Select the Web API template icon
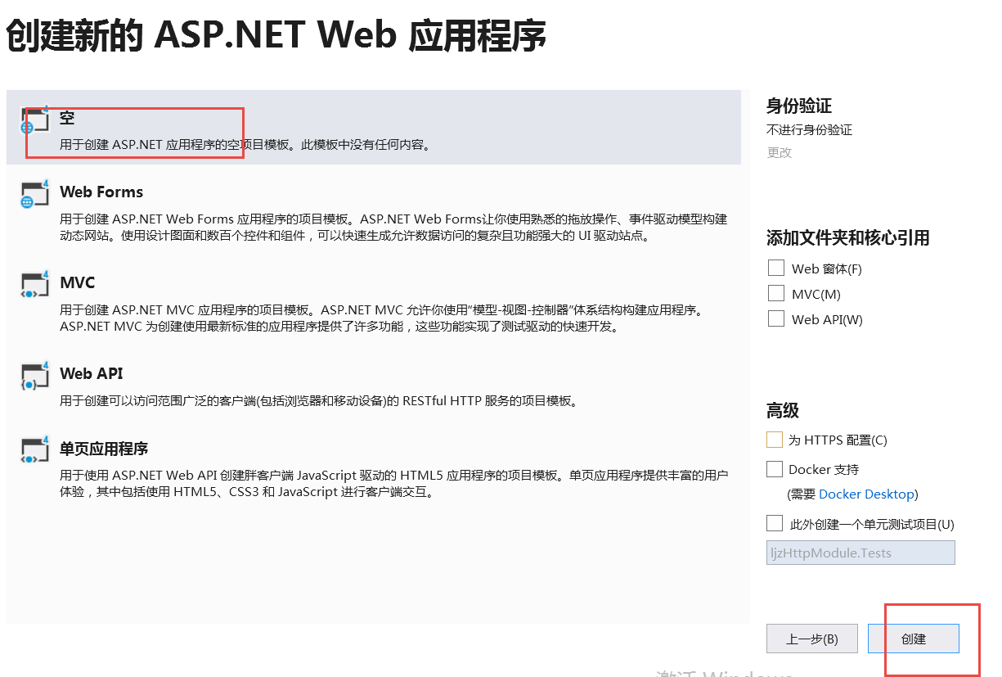The width and height of the screenshot is (1002, 677). (x=35, y=375)
